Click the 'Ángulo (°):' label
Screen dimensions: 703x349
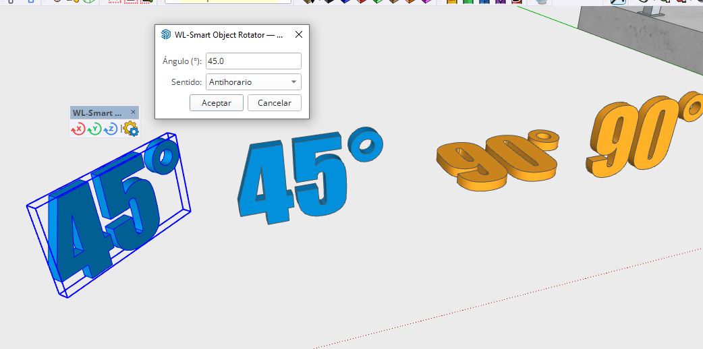point(182,61)
